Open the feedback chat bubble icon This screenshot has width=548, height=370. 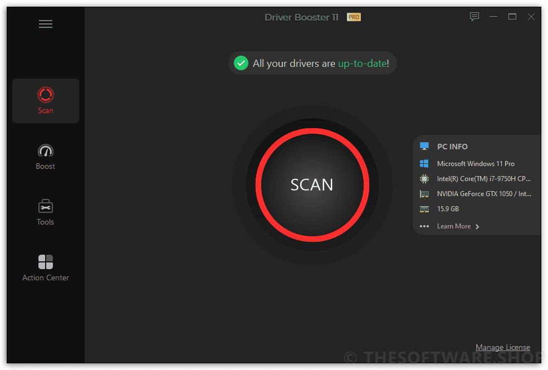pos(474,16)
